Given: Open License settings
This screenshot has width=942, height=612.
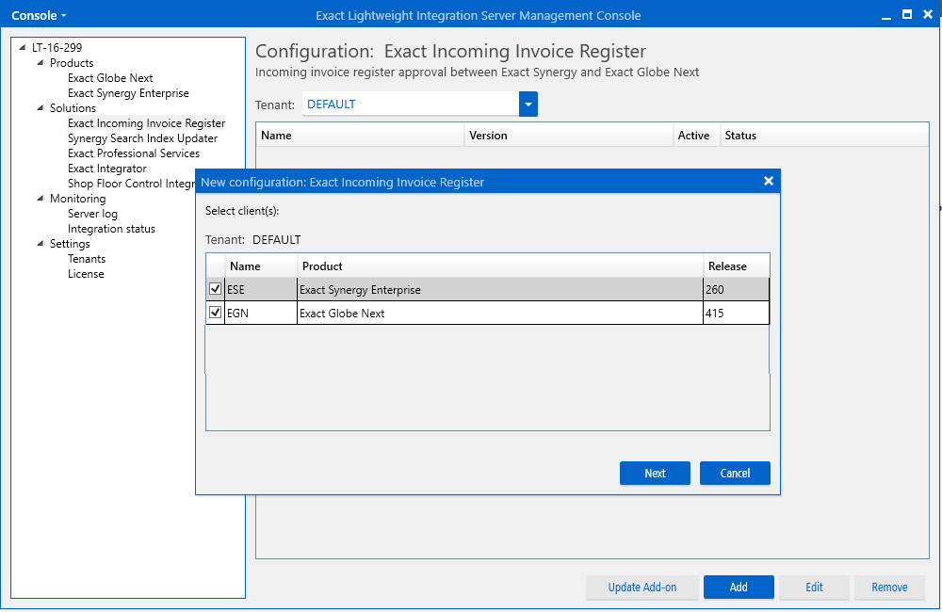Looking at the screenshot, I should (x=86, y=274).
